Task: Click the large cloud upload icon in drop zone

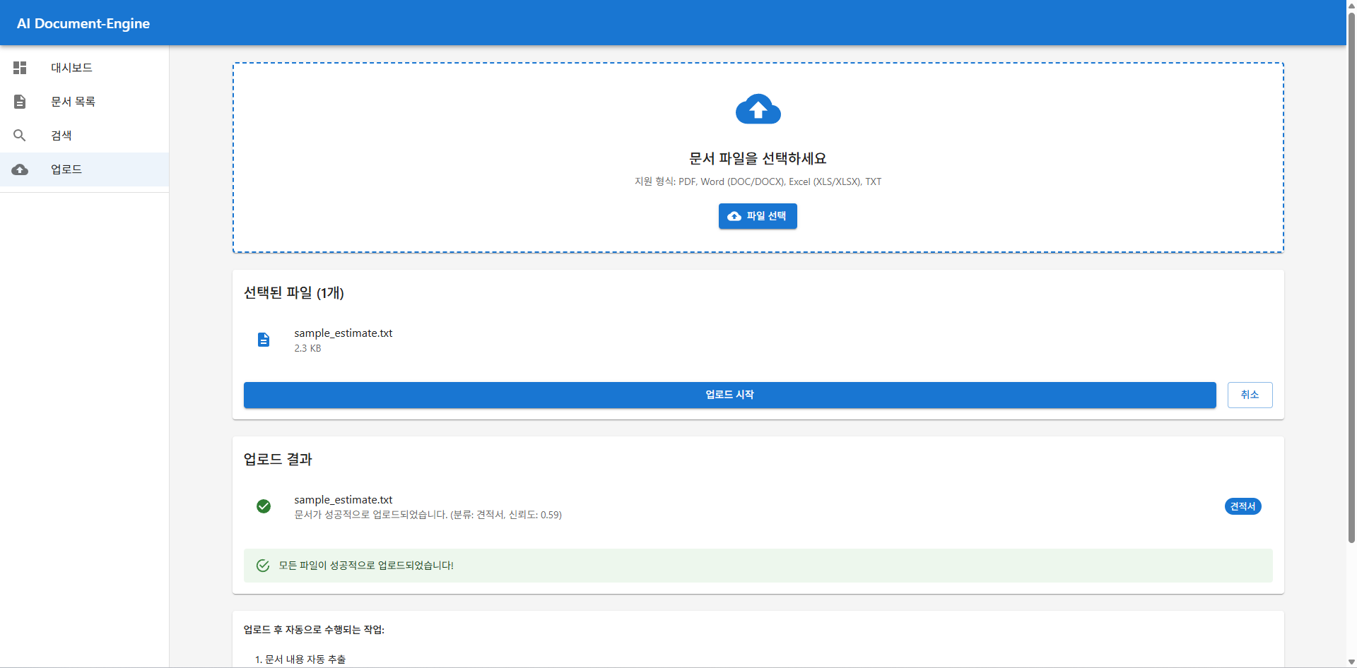Action: (758, 109)
